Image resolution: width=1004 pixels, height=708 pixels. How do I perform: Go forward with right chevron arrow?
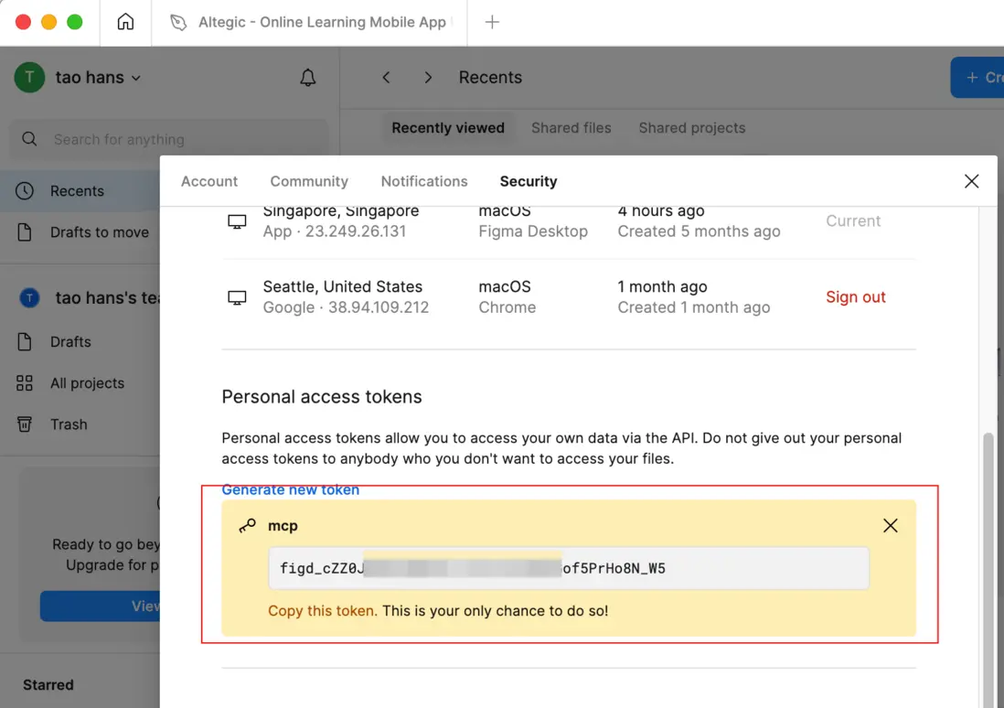coord(428,78)
